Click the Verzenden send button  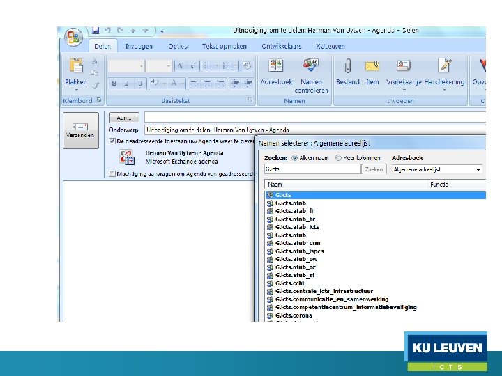[x=81, y=130]
